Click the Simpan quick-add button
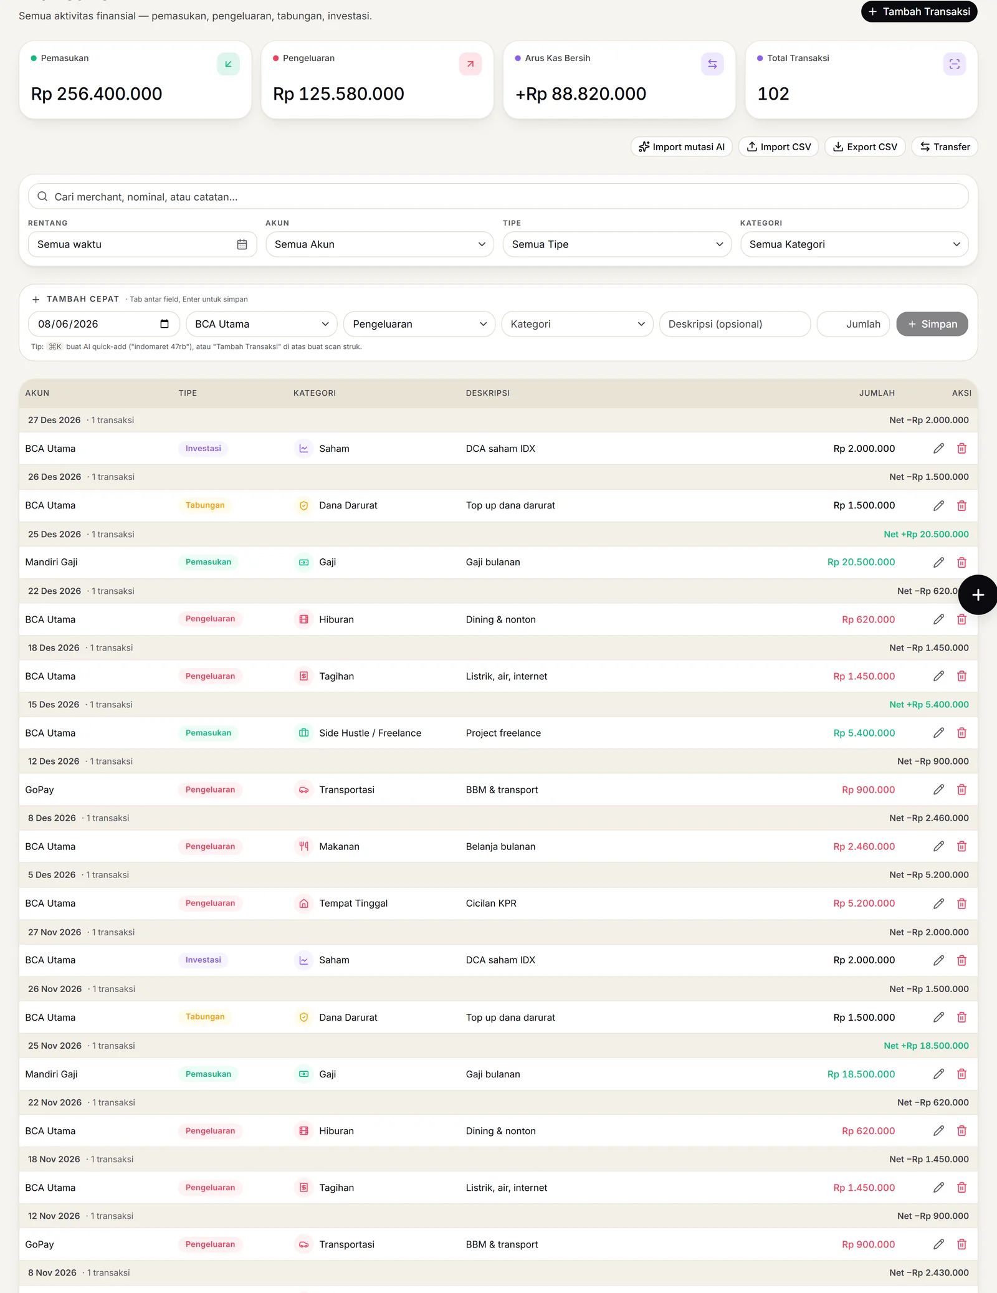The image size is (997, 1293). (932, 324)
